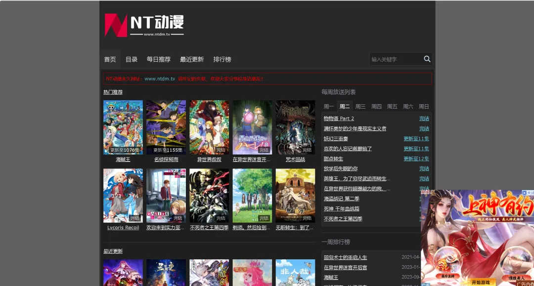This screenshot has width=534, height=286.
Task: Open the 不死者之王第四季 poster image
Action: point(209,196)
